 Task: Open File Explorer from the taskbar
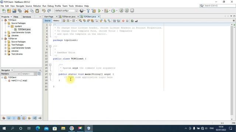point(63,128)
